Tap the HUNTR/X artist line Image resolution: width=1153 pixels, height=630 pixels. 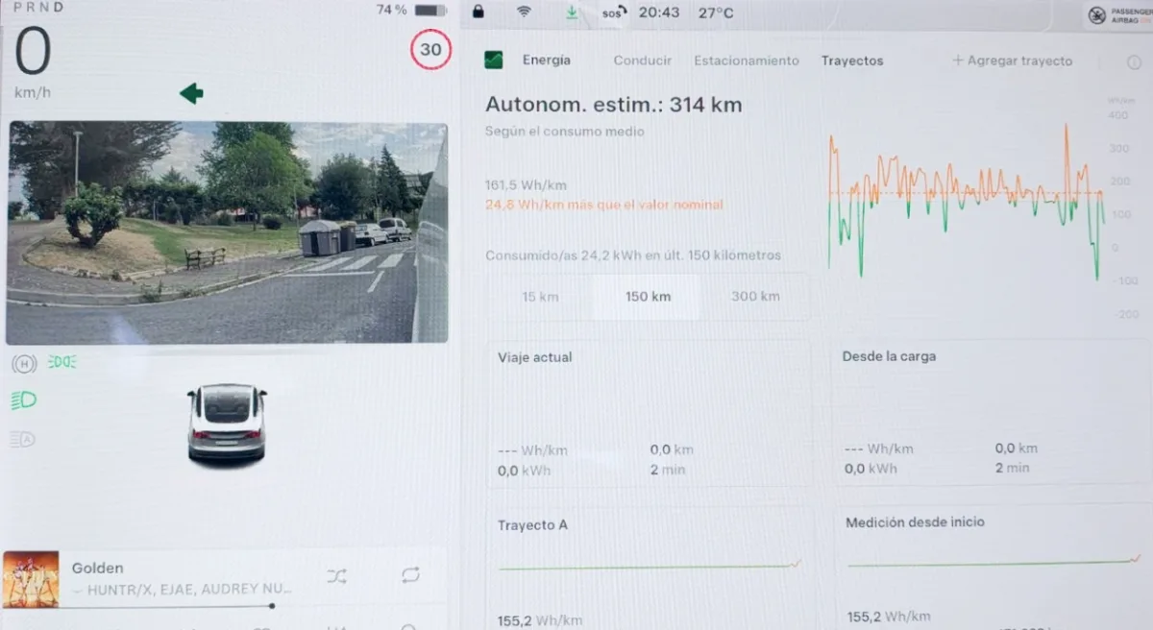pyautogui.click(x=183, y=589)
